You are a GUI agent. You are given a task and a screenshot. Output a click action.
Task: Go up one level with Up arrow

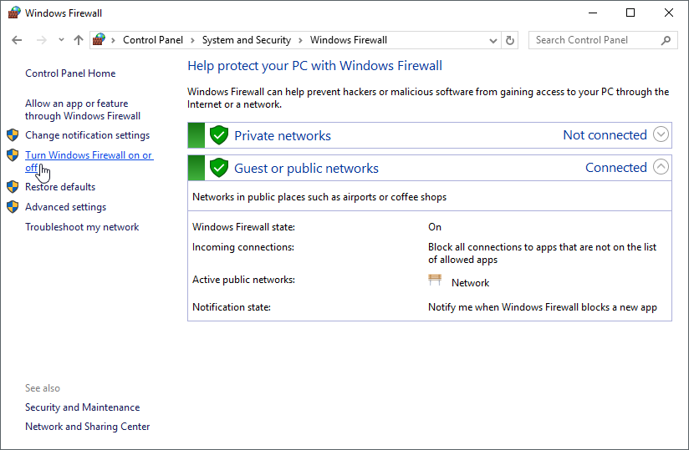pos(79,40)
